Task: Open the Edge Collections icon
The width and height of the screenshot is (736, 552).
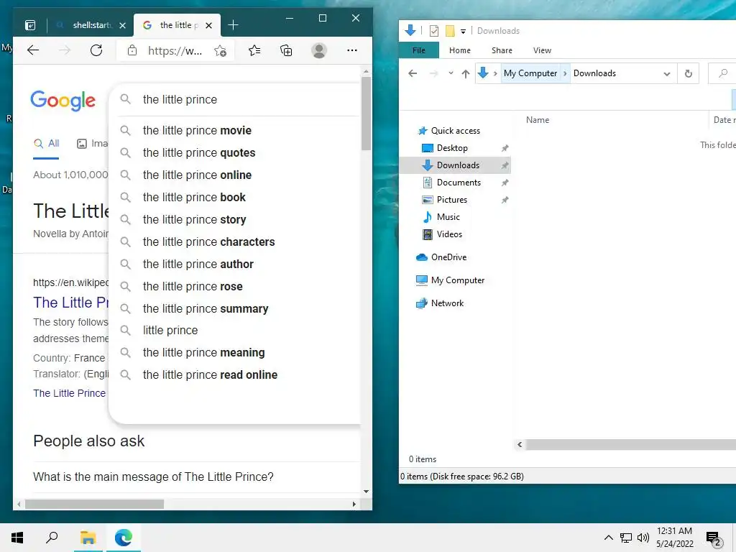Action: 286,50
